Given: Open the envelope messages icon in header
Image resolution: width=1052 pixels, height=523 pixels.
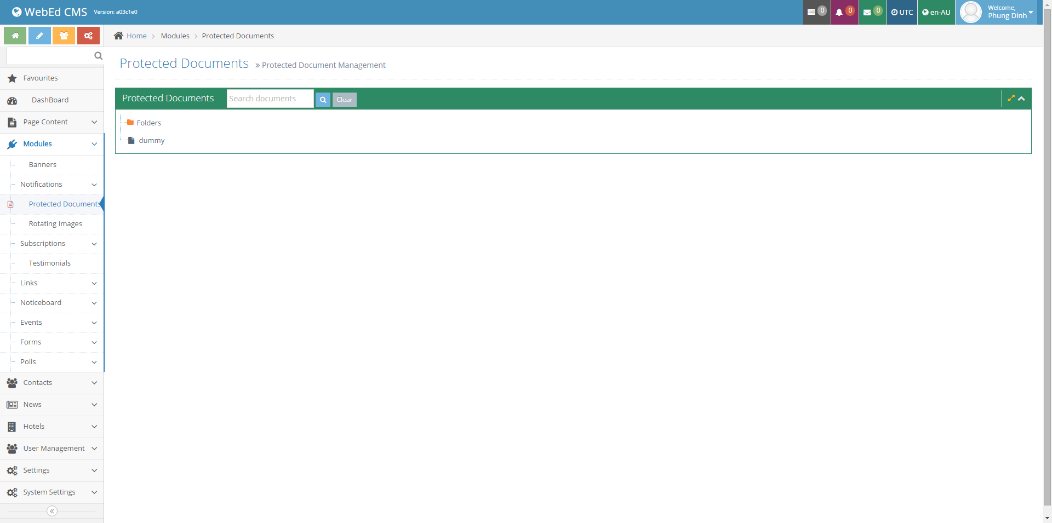Looking at the screenshot, I should point(872,12).
